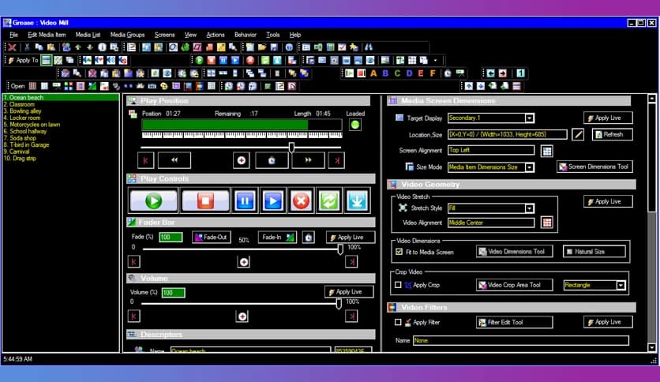Enable the Apply Filter checkbox
The image size is (660, 382).
click(x=398, y=322)
